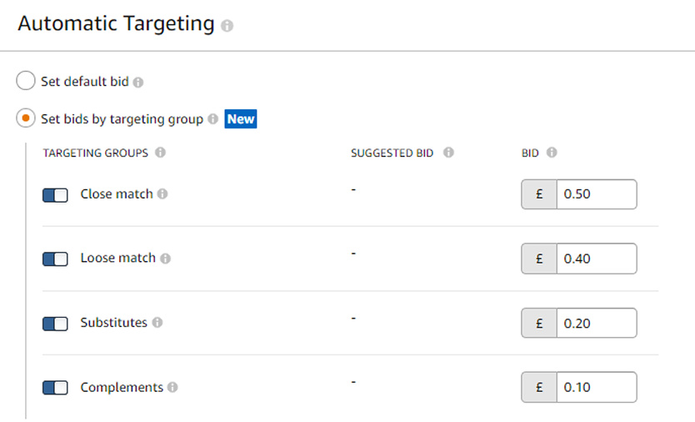Open Substitutes info icon

[x=157, y=322]
